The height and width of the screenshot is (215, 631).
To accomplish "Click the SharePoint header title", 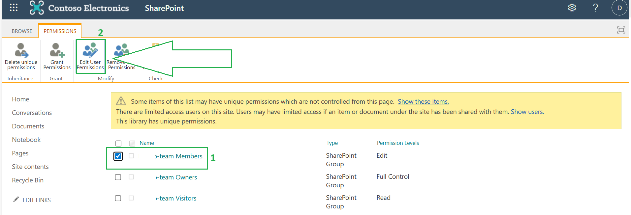I will pyautogui.click(x=164, y=8).
